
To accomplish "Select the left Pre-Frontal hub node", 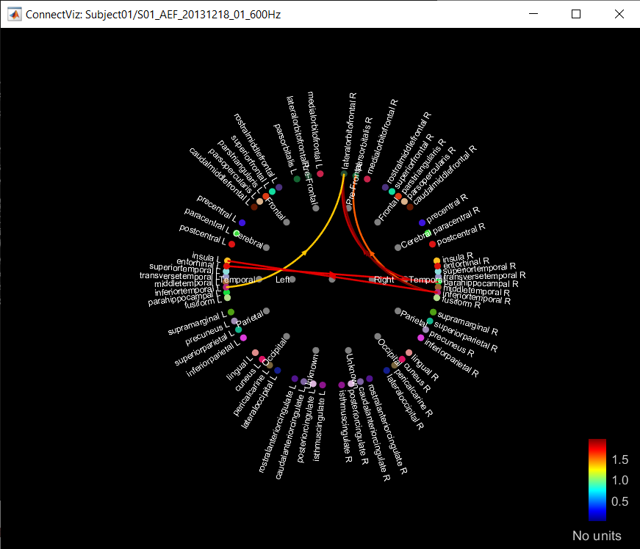I will click(316, 208).
